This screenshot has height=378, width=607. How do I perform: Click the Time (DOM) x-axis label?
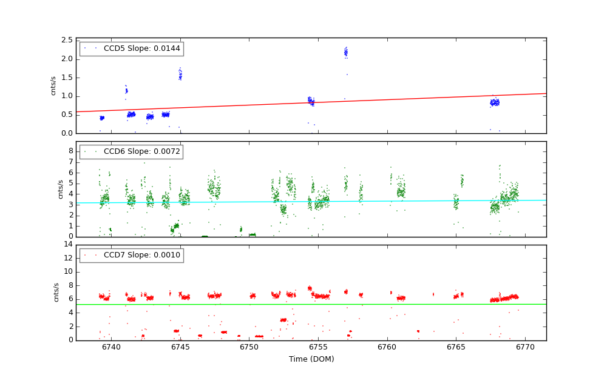(x=311, y=359)
